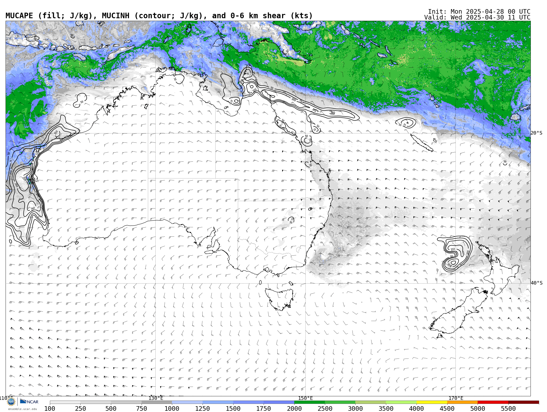Click the 5500 label under the color bar
The width and height of the screenshot is (547, 412).
coord(508,408)
